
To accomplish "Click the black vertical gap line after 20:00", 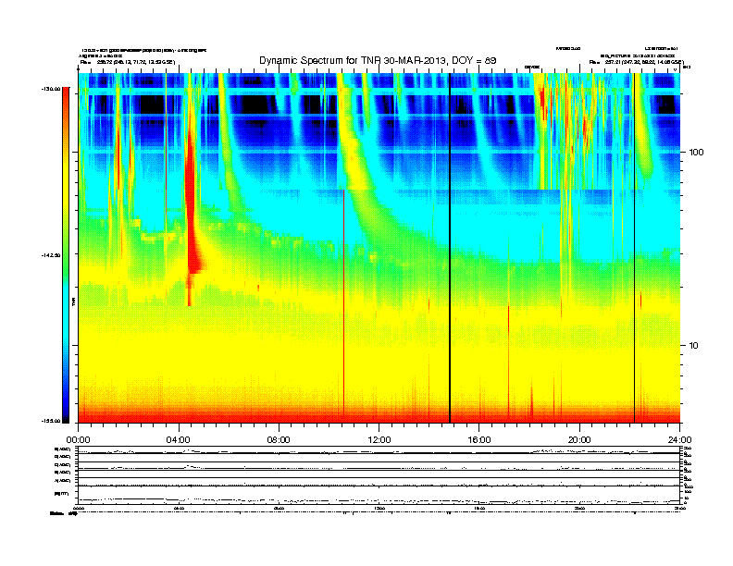I will pos(634,248).
